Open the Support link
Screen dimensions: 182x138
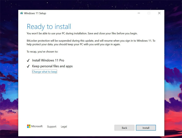[x=52, y=127]
